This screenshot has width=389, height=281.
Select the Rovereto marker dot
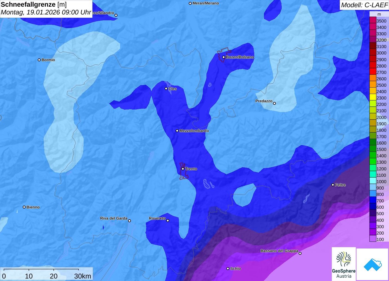tap(168, 221)
